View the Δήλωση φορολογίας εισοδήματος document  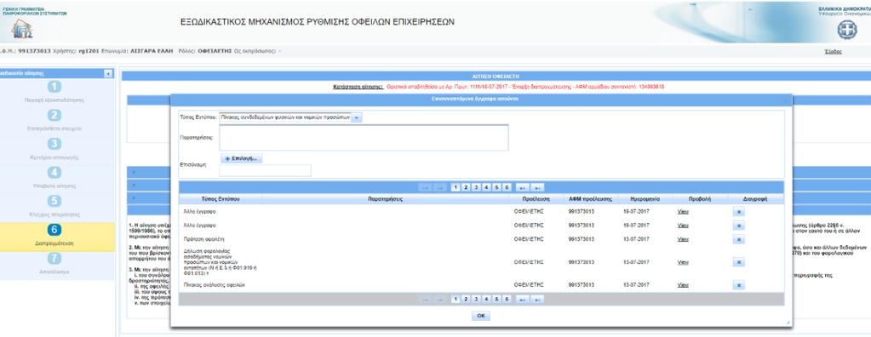[x=683, y=262]
